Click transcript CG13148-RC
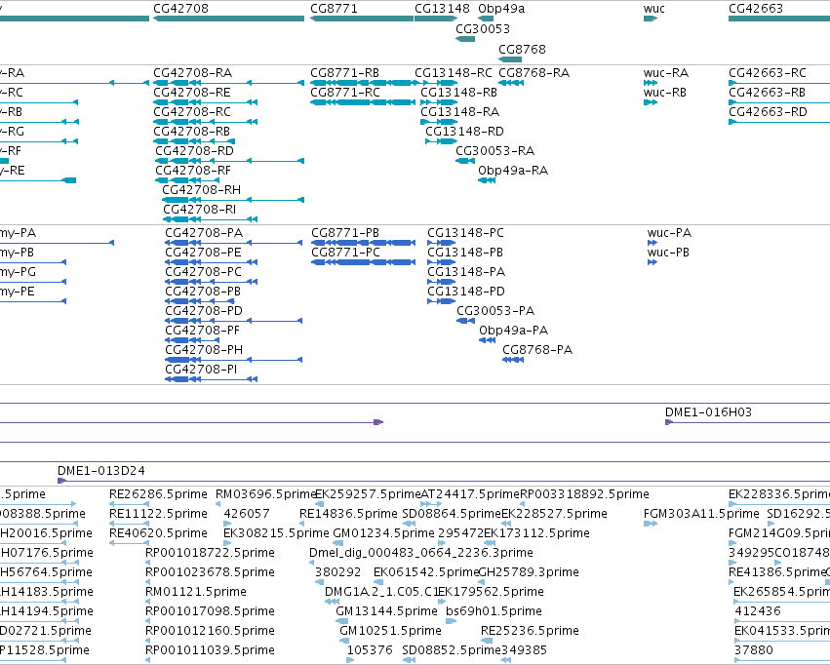The height and width of the screenshot is (665, 830). pos(454,72)
